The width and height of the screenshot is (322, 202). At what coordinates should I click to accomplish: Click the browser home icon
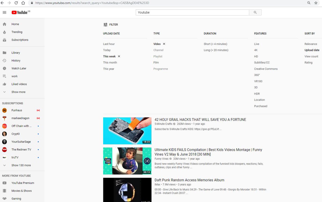(23, 3)
